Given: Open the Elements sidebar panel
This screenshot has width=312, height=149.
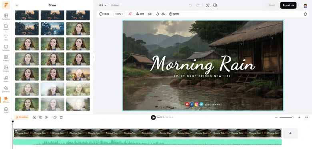Looking at the screenshot, I should (x=6, y=89).
